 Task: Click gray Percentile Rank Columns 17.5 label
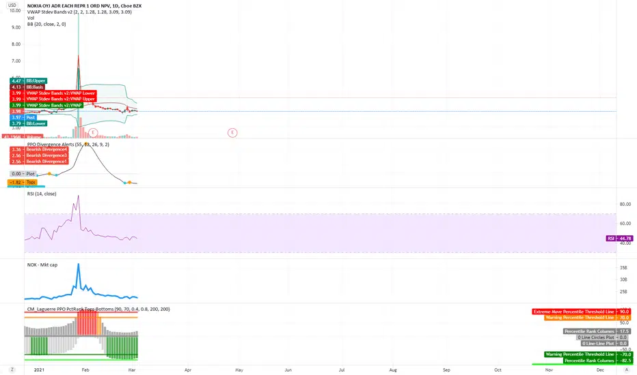click(597, 331)
